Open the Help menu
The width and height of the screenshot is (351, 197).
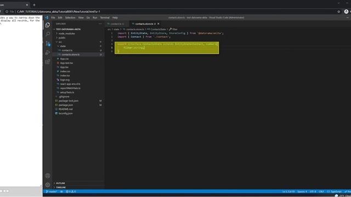coord(115,18)
